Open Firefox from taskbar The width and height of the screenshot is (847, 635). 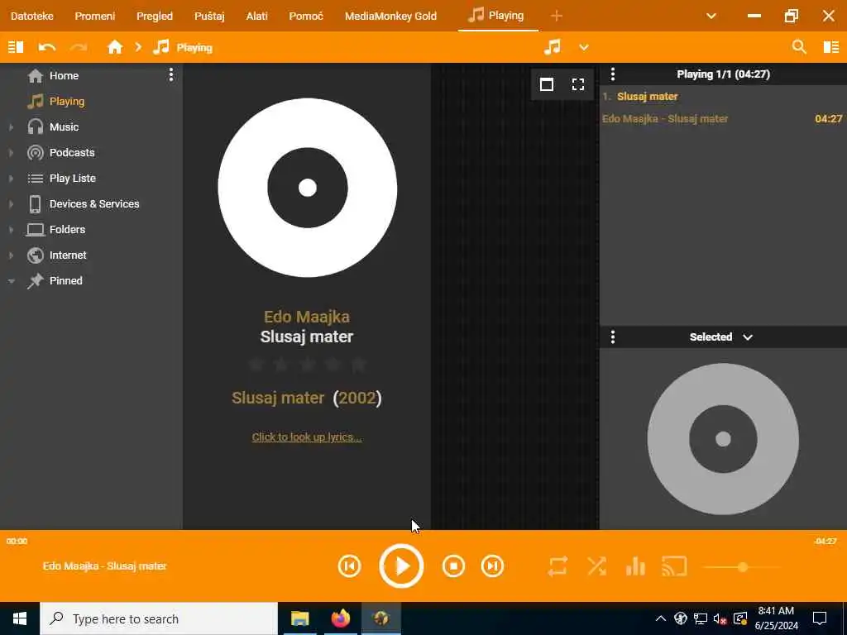pyautogui.click(x=340, y=618)
